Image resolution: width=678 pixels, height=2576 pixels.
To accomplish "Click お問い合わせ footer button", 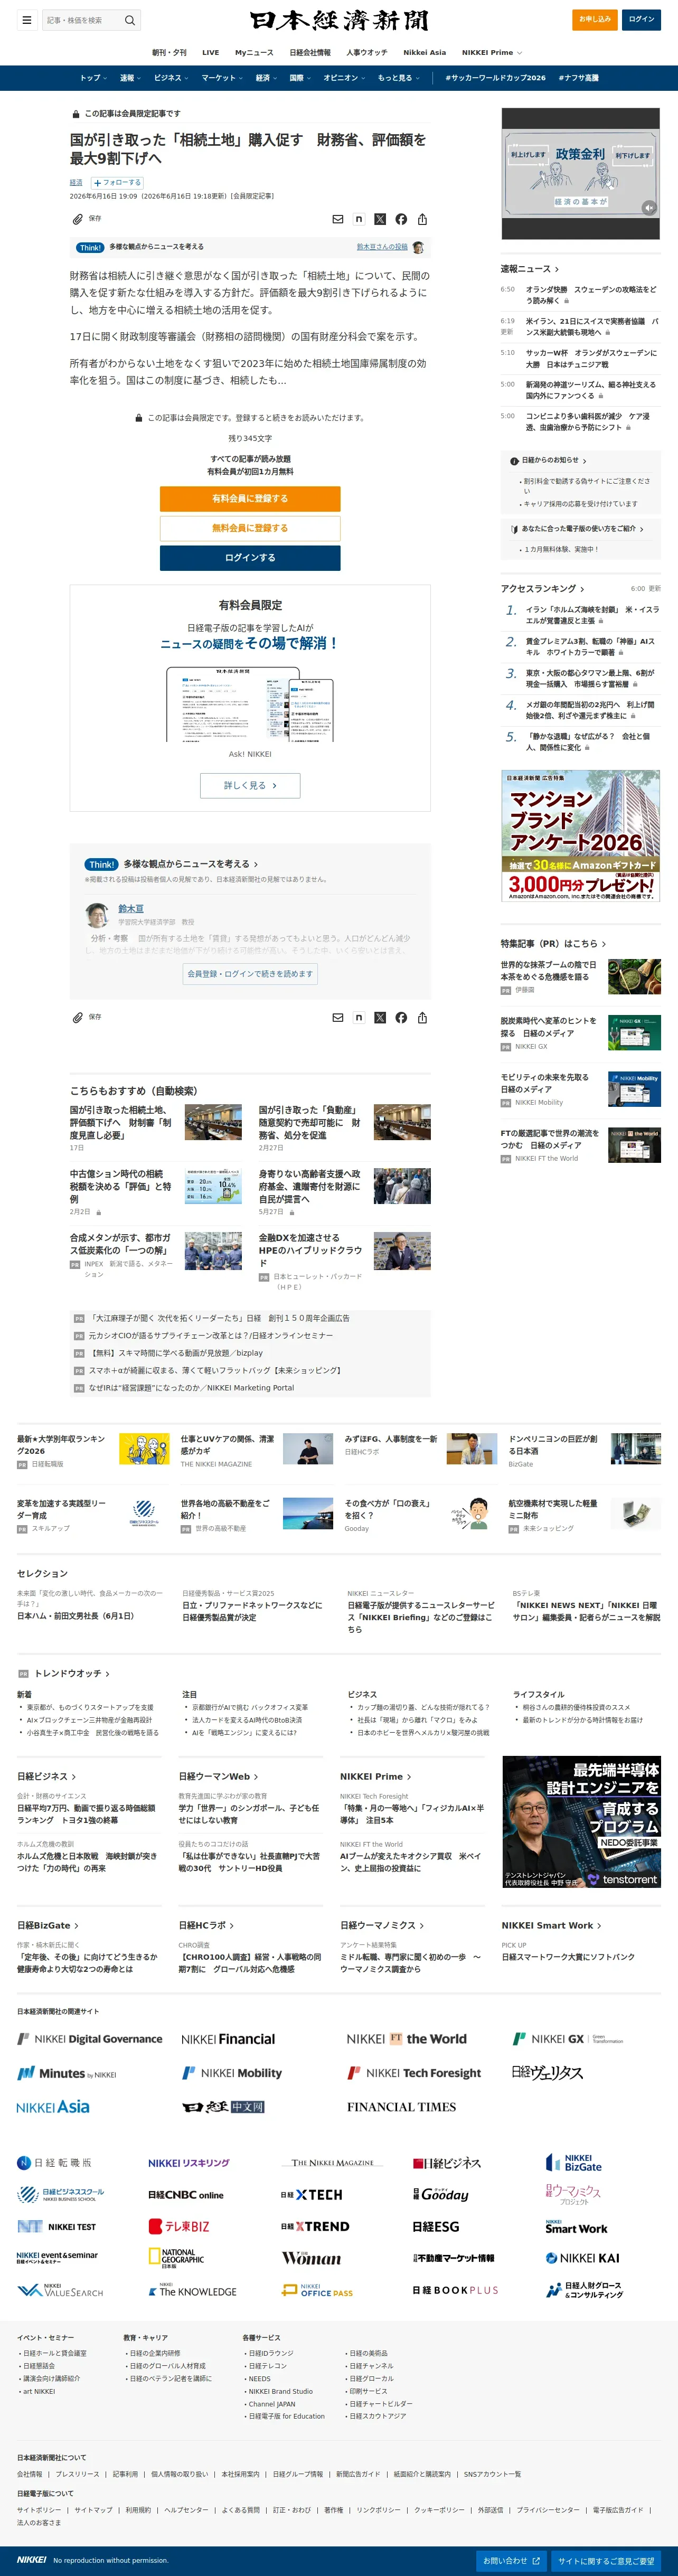I will (512, 2562).
